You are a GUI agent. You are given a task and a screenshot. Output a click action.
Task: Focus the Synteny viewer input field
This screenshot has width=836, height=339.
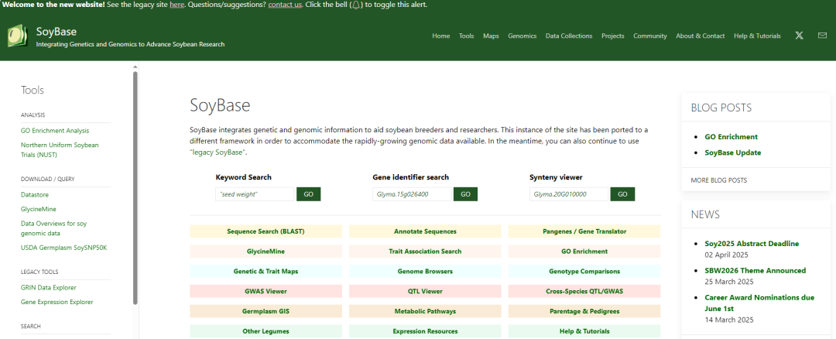(569, 194)
